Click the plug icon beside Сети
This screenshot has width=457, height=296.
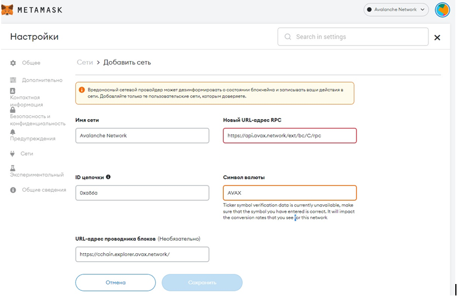click(13, 153)
